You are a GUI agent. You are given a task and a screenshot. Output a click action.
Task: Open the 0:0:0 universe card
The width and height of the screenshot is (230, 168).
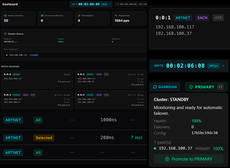click(x=37, y=79)
